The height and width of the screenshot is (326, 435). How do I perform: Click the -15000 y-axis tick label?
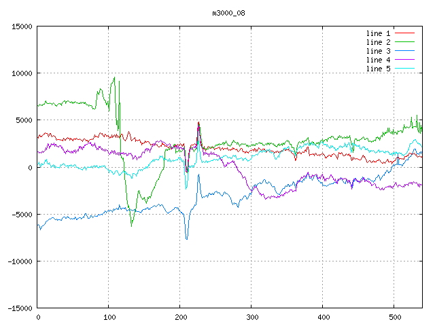pos(20,308)
